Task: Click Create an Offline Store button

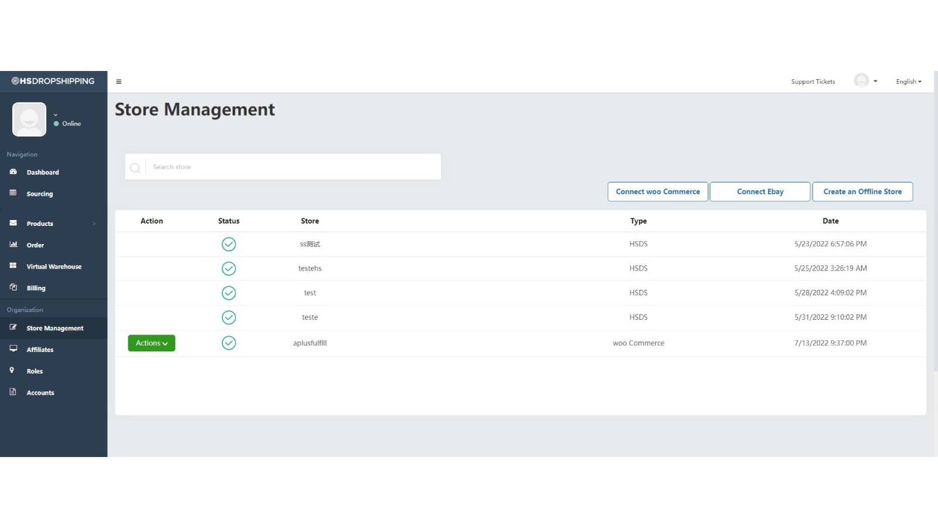Action: (862, 192)
